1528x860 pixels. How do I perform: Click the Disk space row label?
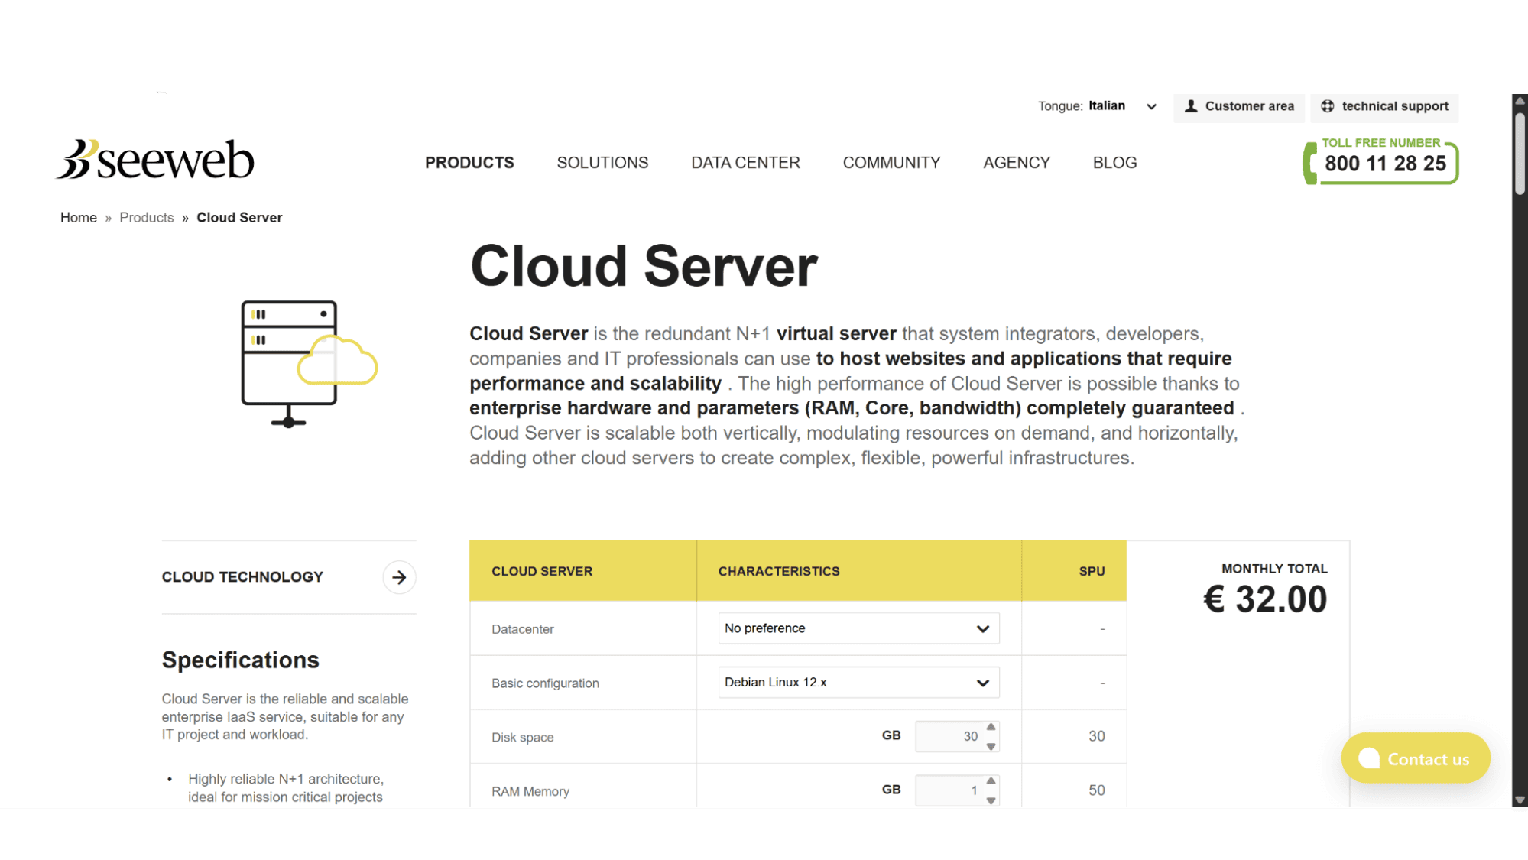pos(522,738)
